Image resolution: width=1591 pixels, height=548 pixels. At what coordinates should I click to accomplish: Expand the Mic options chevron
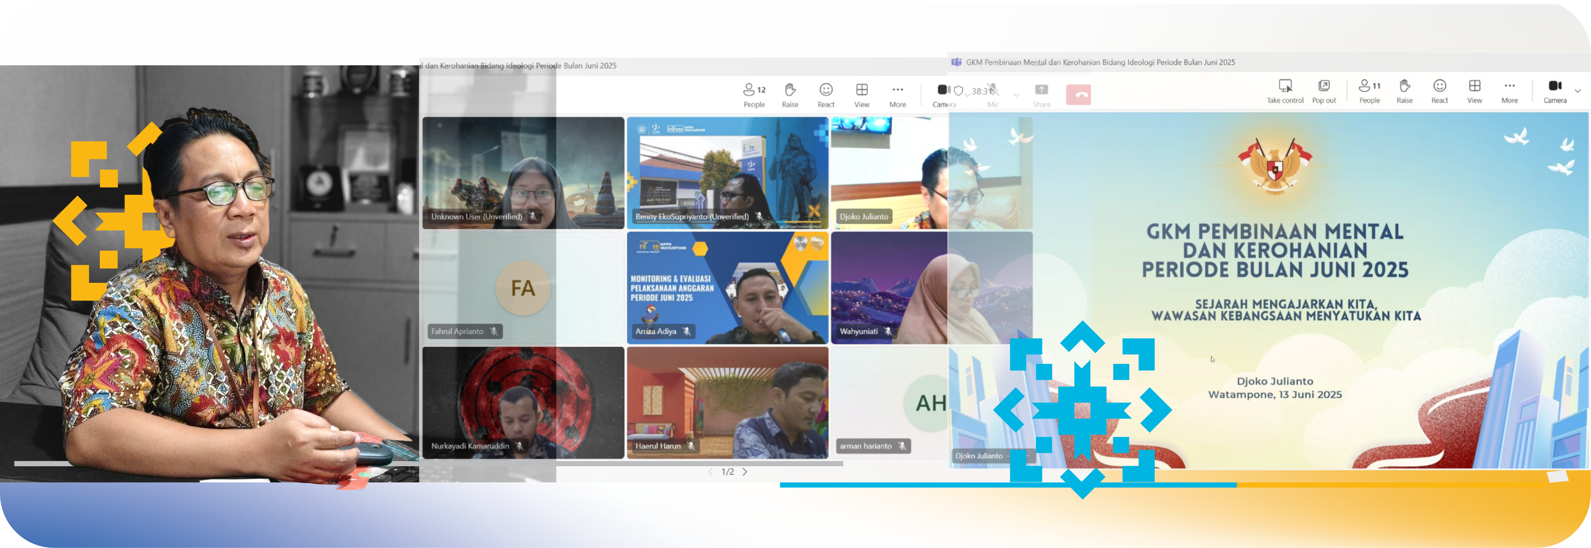(1016, 95)
